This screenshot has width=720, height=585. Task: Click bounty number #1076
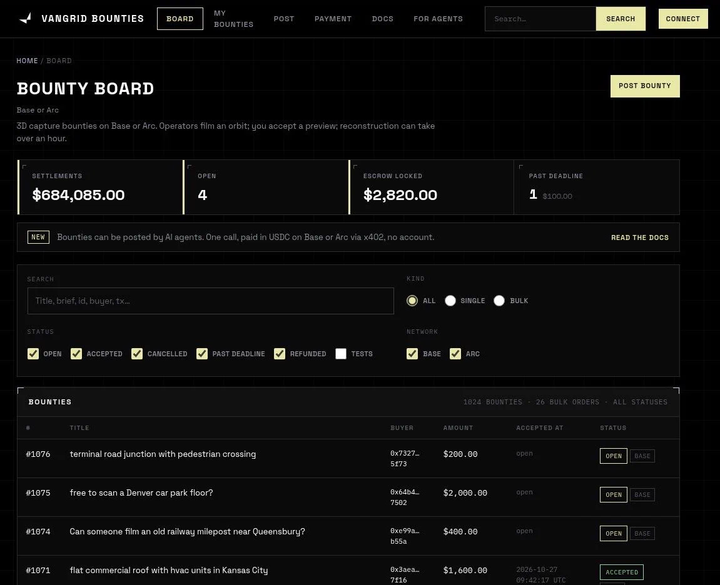[38, 454]
